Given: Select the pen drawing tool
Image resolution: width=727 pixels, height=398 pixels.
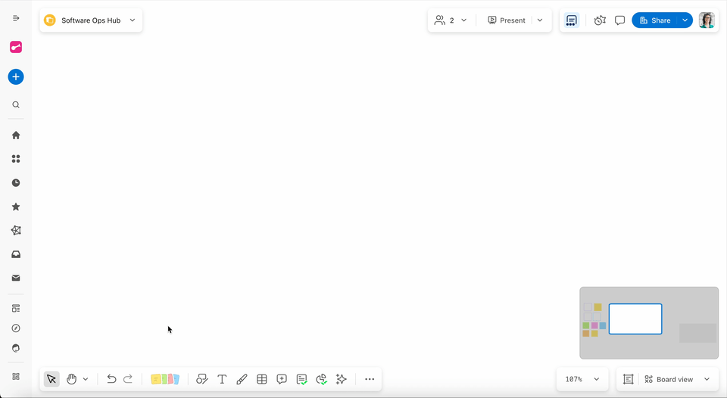Looking at the screenshot, I should [x=242, y=379].
